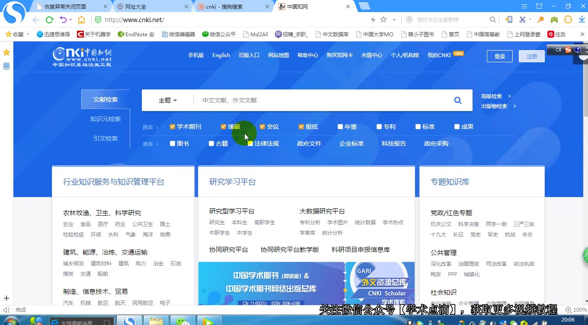Open the blue downloads arrow icon
The image size is (588, 325).
(582, 20)
